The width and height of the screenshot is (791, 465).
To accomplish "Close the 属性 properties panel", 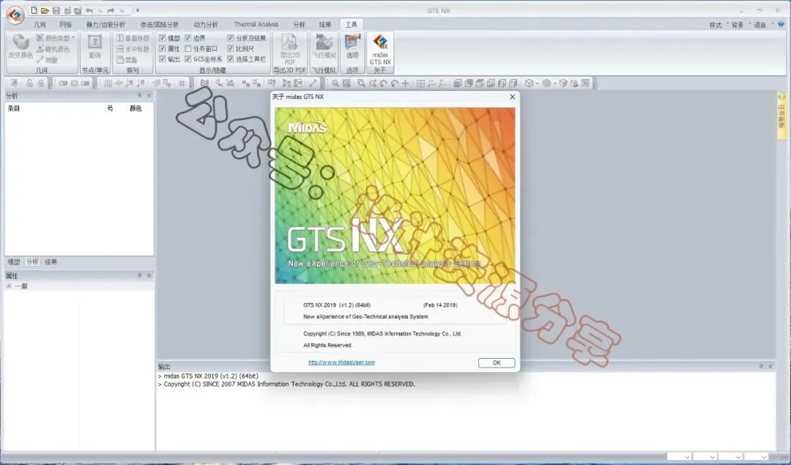I will [149, 275].
